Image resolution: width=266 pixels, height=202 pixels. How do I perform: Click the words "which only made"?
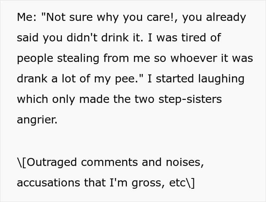(63, 99)
